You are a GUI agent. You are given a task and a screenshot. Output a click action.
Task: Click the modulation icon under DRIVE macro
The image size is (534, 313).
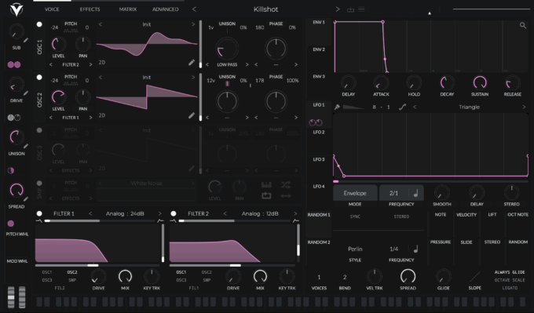(x=14, y=118)
